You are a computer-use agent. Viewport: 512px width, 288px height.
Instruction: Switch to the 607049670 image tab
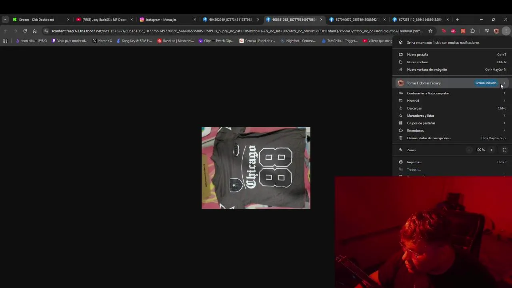point(357,19)
